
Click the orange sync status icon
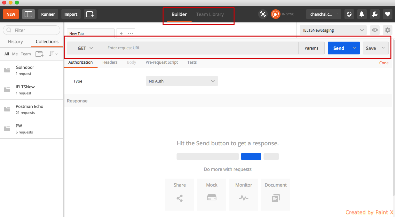click(275, 14)
